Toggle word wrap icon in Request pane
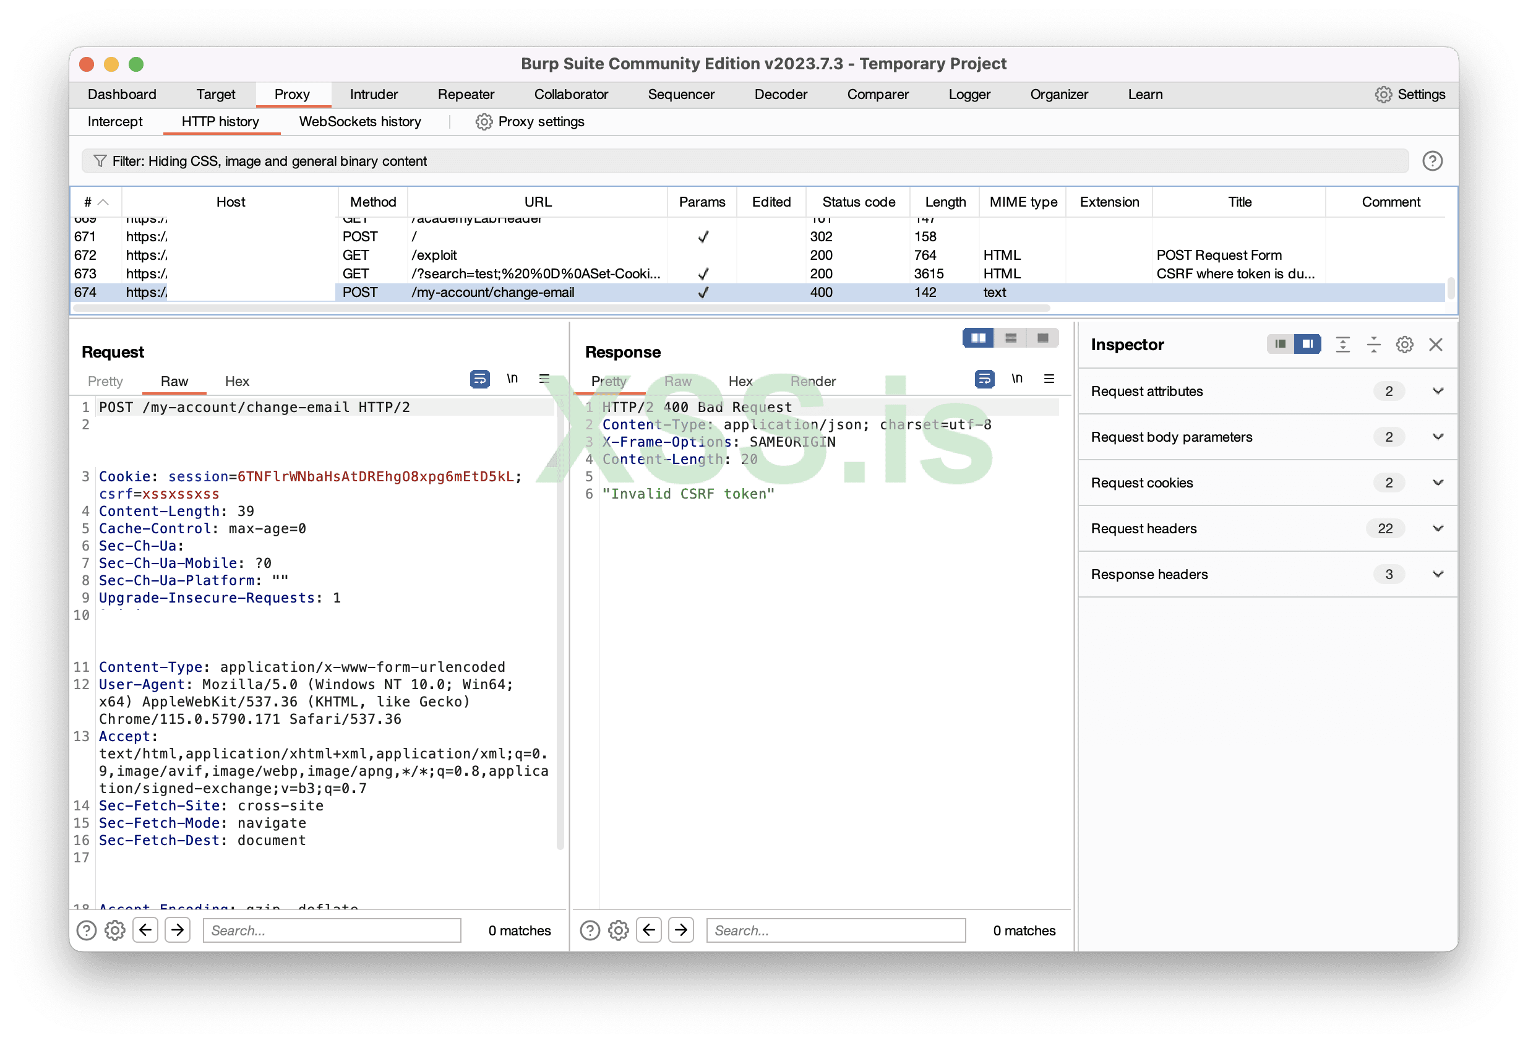Image resolution: width=1528 pixels, height=1043 pixels. tap(479, 379)
